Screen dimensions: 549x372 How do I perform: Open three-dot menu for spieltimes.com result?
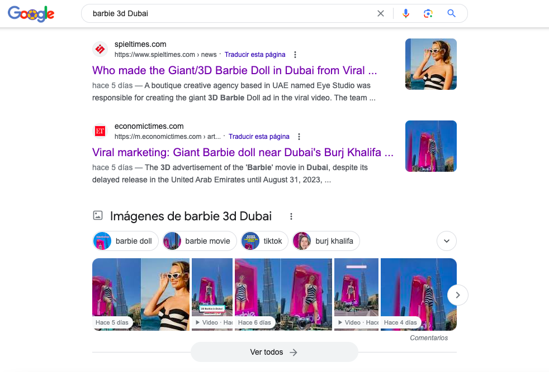click(295, 55)
